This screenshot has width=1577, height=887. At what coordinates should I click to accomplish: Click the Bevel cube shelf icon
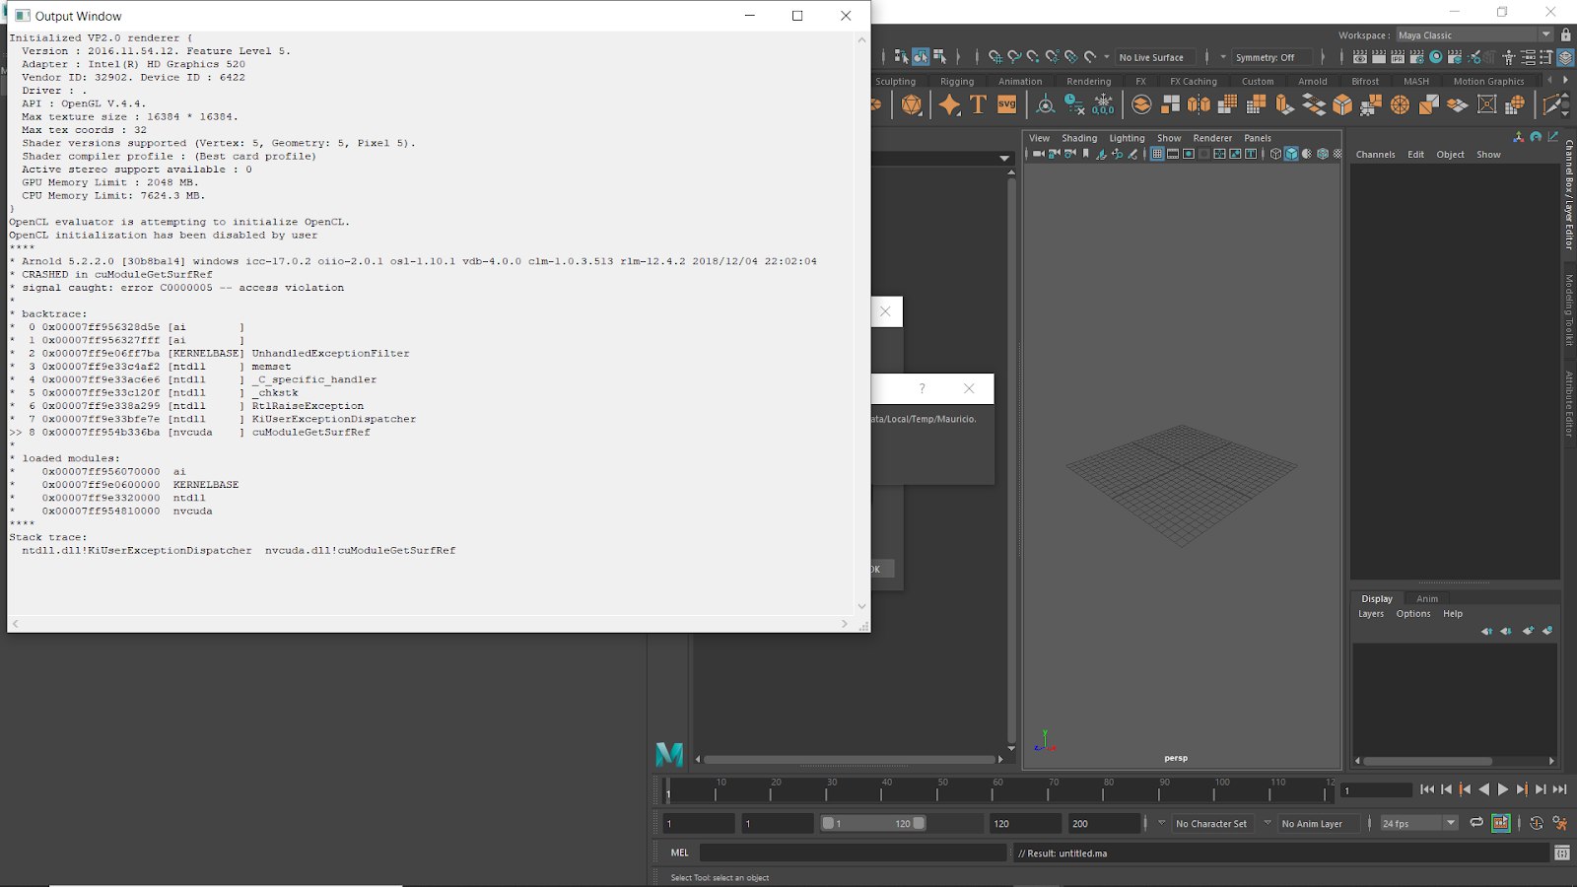pos(1342,103)
